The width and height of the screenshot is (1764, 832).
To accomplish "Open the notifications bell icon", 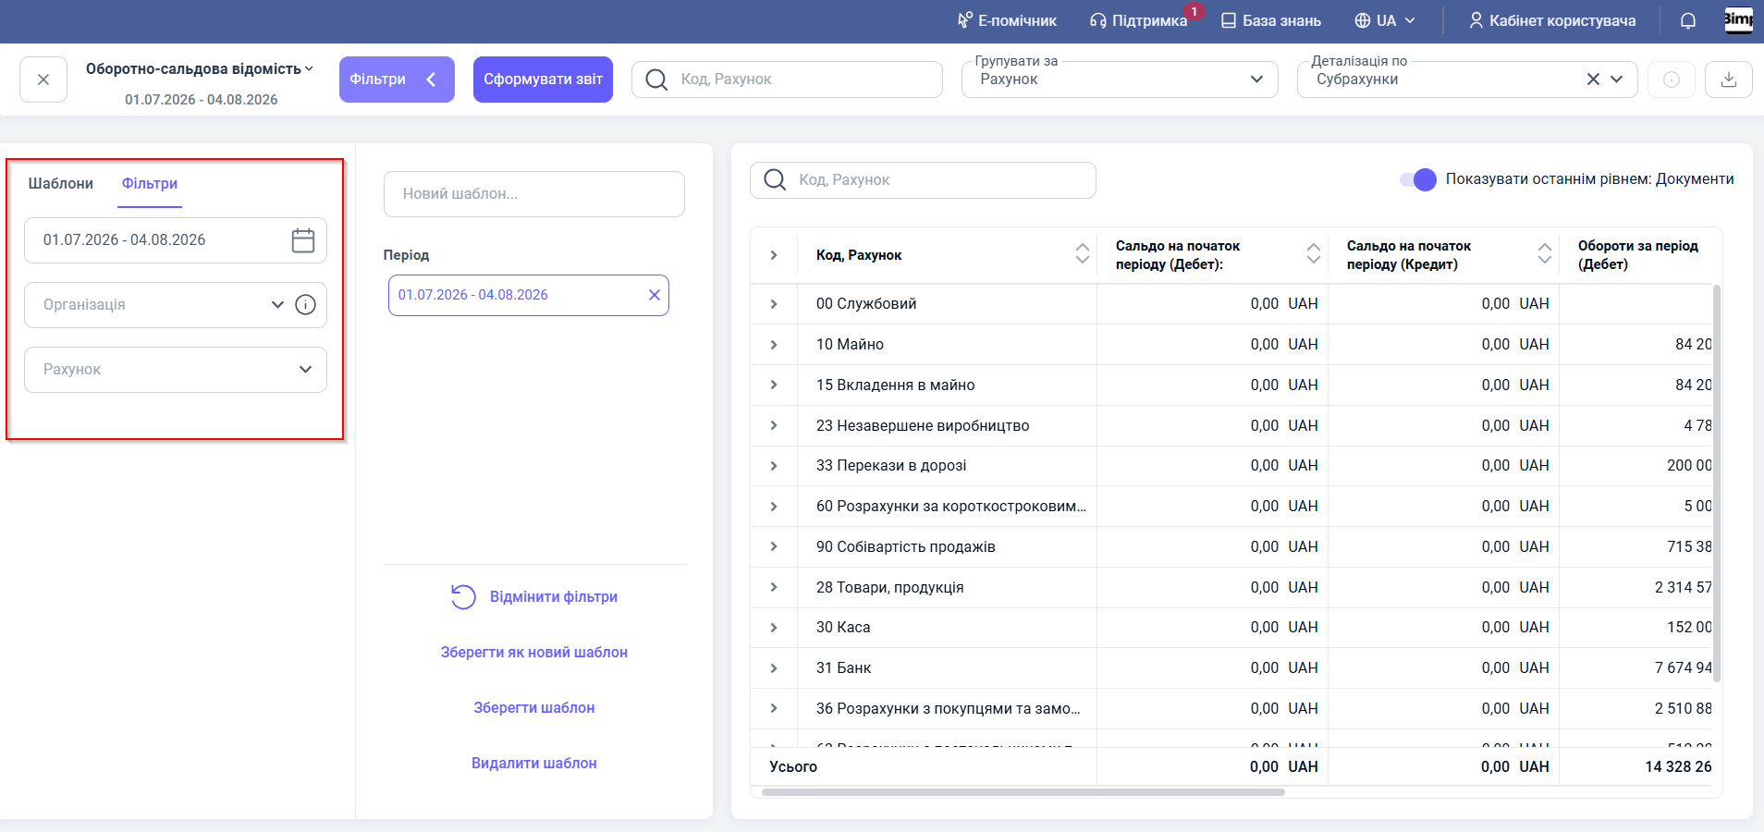I will pyautogui.click(x=1687, y=20).
